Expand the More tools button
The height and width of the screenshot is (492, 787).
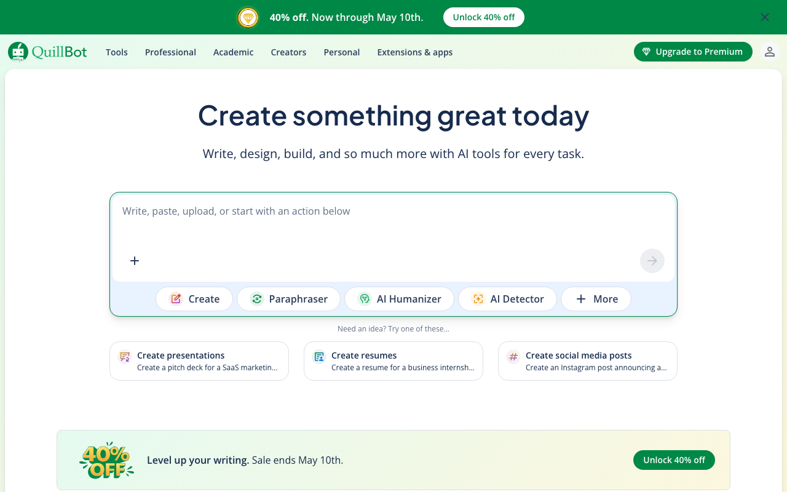[x=596, y=299]
